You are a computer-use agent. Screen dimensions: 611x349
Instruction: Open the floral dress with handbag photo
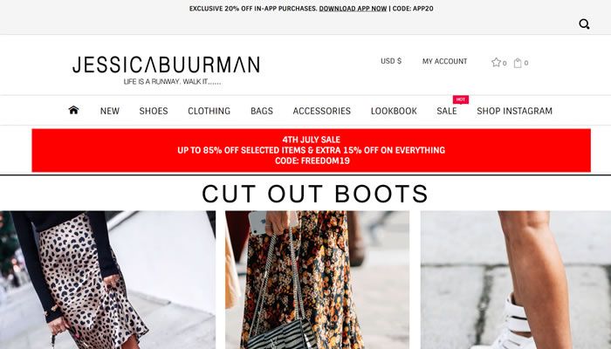coord(317,280)
